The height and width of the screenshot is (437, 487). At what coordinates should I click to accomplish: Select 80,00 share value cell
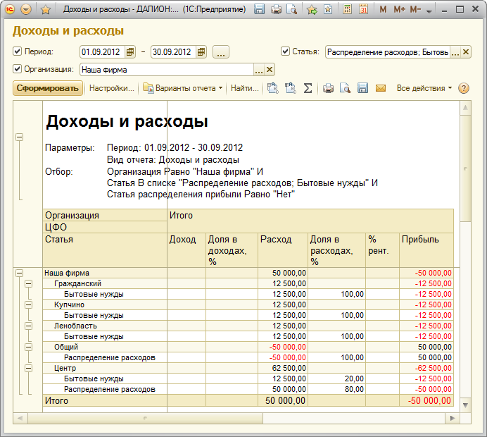tap(336, 389)
